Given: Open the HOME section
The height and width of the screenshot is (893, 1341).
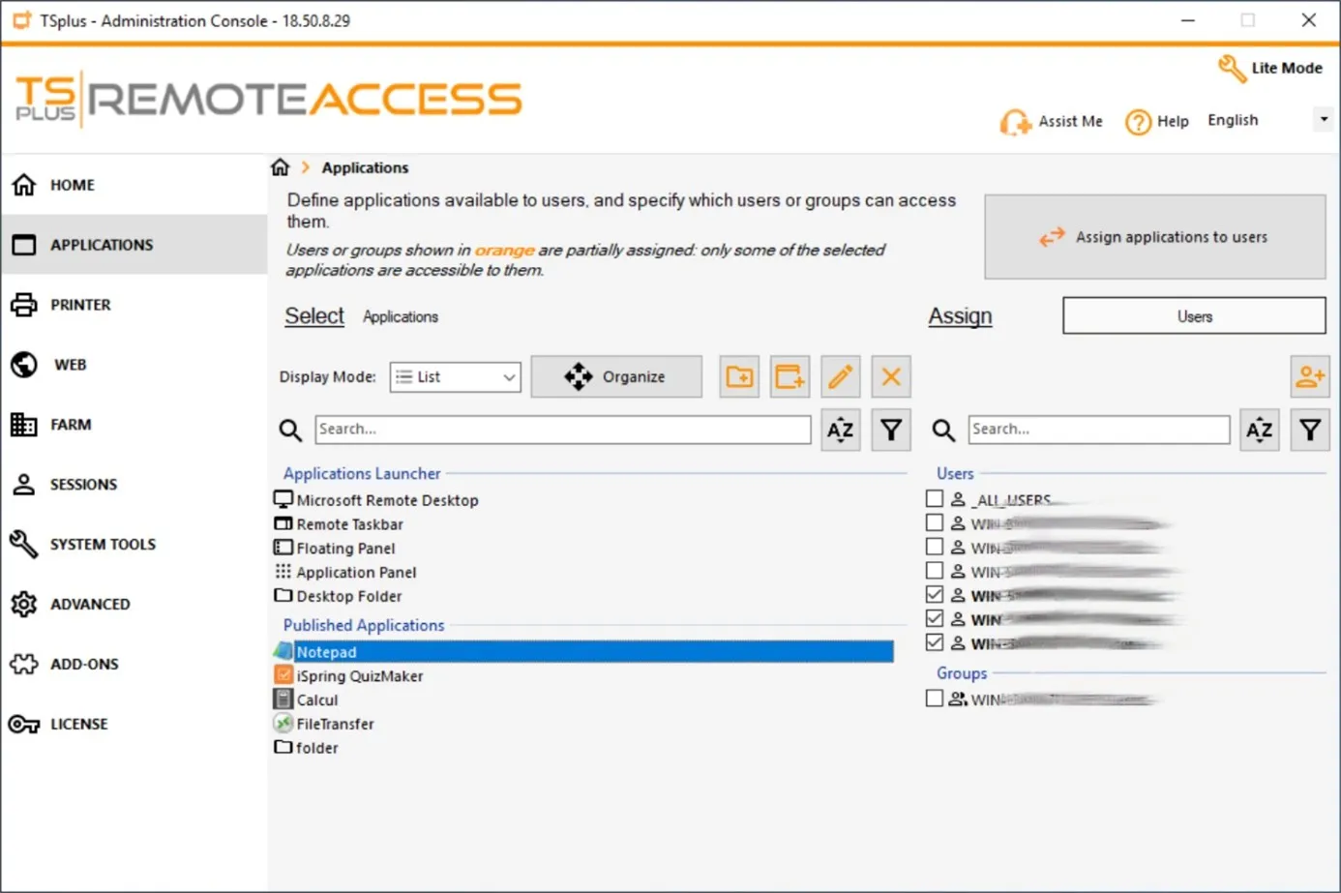Looking at the screenshot, I should pos(134,185).
